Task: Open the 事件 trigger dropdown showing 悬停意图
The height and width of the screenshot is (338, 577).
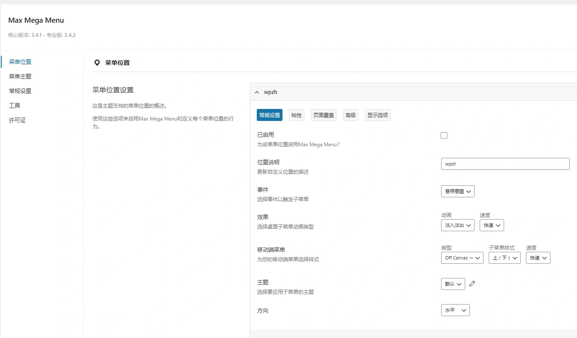Action: 457,191
